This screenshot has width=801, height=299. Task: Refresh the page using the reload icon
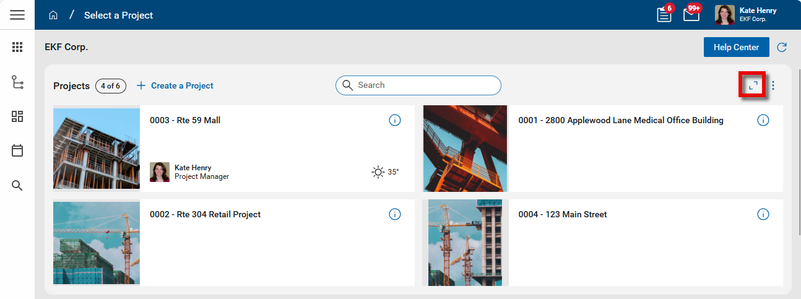[x=782, y=48]
